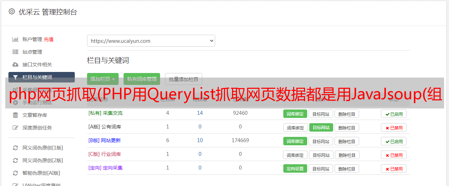
Task: Click 删除栏目 in the 网站更新 row
Action: click(x=347, y=141)
